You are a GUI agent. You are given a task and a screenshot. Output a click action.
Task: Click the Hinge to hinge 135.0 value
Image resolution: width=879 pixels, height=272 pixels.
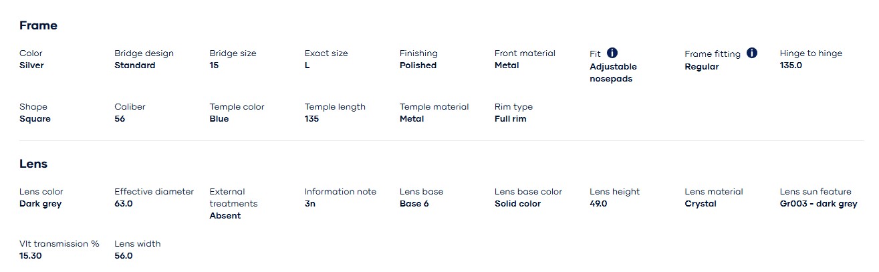(791, 65)
